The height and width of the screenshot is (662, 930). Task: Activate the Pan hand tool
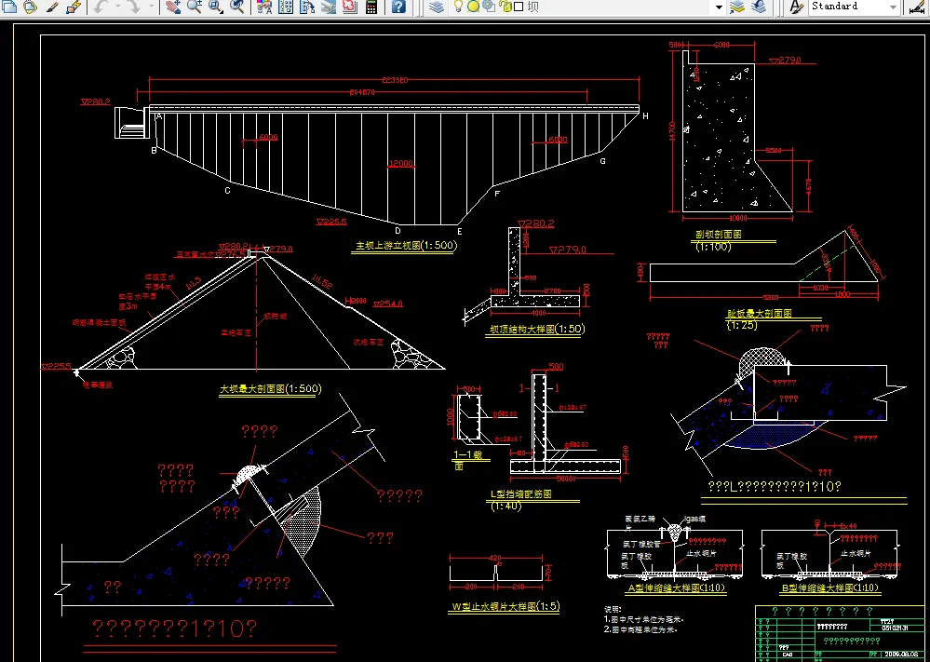point(172,7)
